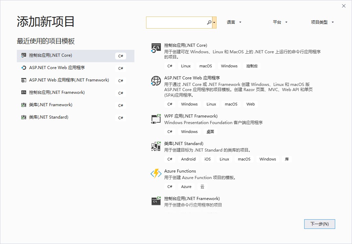Close the 添加新项目 dialog
This screenshot has height=244, width=352.
tap(344, 6)
